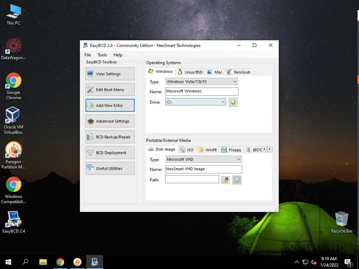Open the Tools menu
The width and height of the screenshot is (359, 269).
[x=102, y=55]
